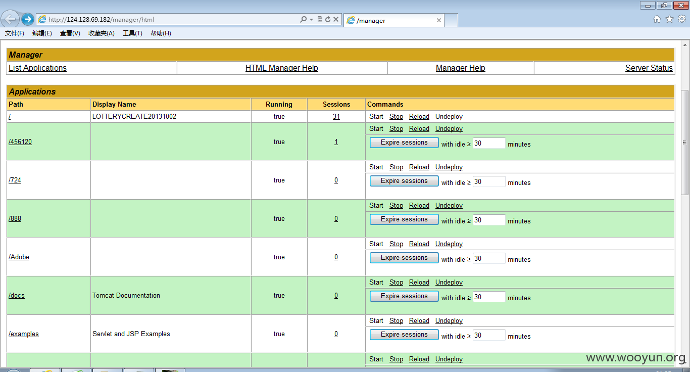Close the /manager tab

(x=438, y=21)
